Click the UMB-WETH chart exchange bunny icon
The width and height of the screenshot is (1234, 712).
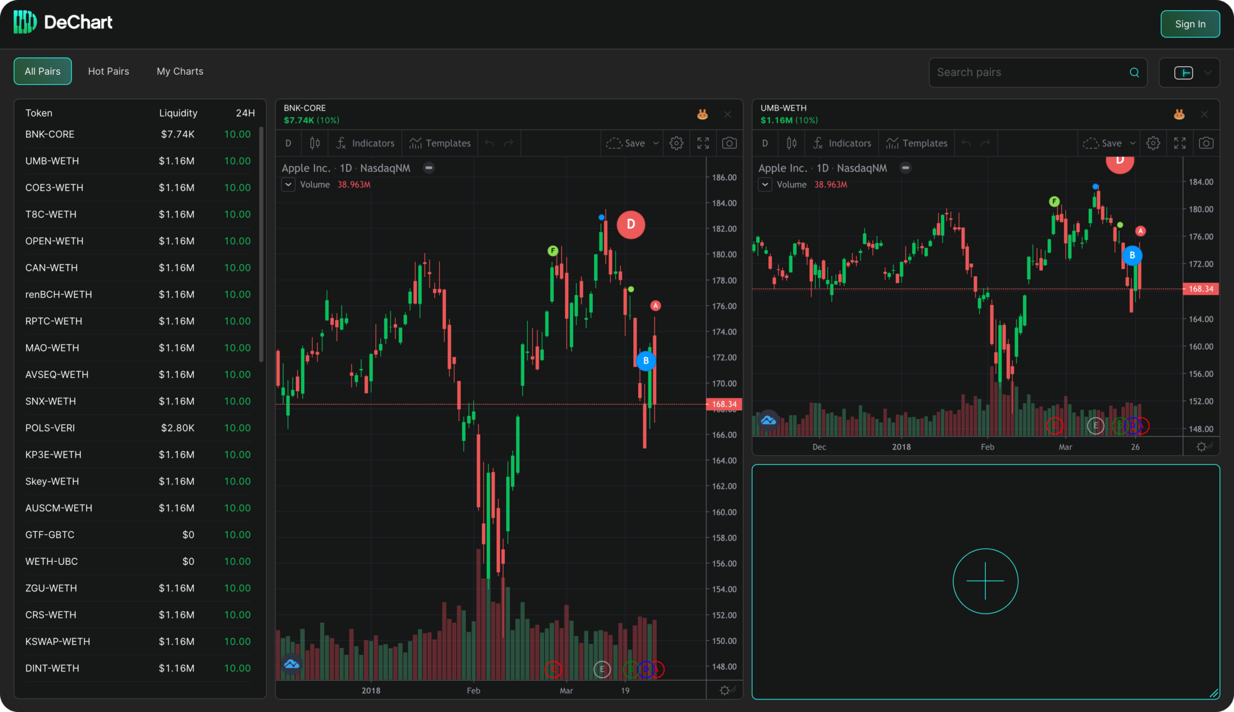click(x=1179, y=114)
